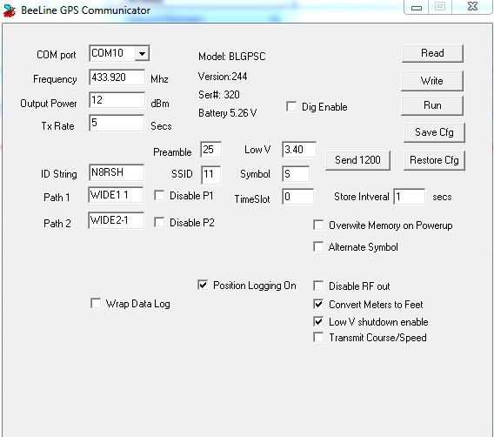Enable the Dig Enable checkbox
The height and width of the screenshot is (437, 494).
click(x=291, y=106)
